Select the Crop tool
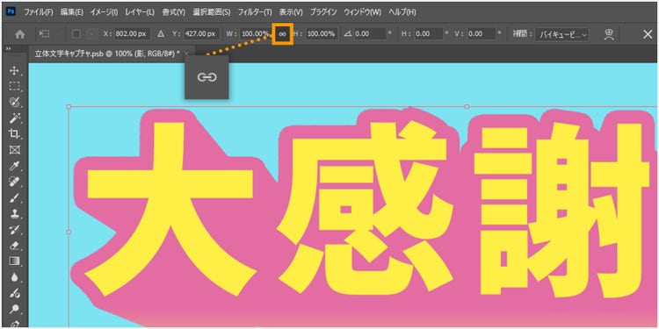The height and width of the screenshot is (329, 659). pos(14,134)
